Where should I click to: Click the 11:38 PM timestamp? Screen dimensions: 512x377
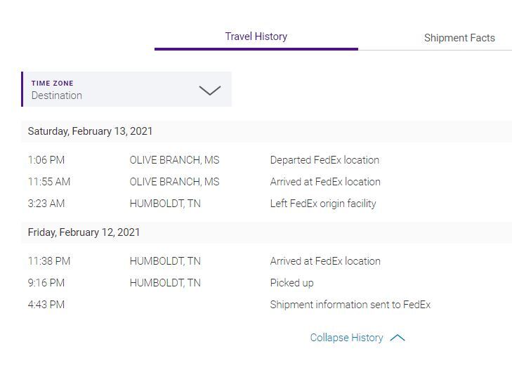tap(49, 261)
